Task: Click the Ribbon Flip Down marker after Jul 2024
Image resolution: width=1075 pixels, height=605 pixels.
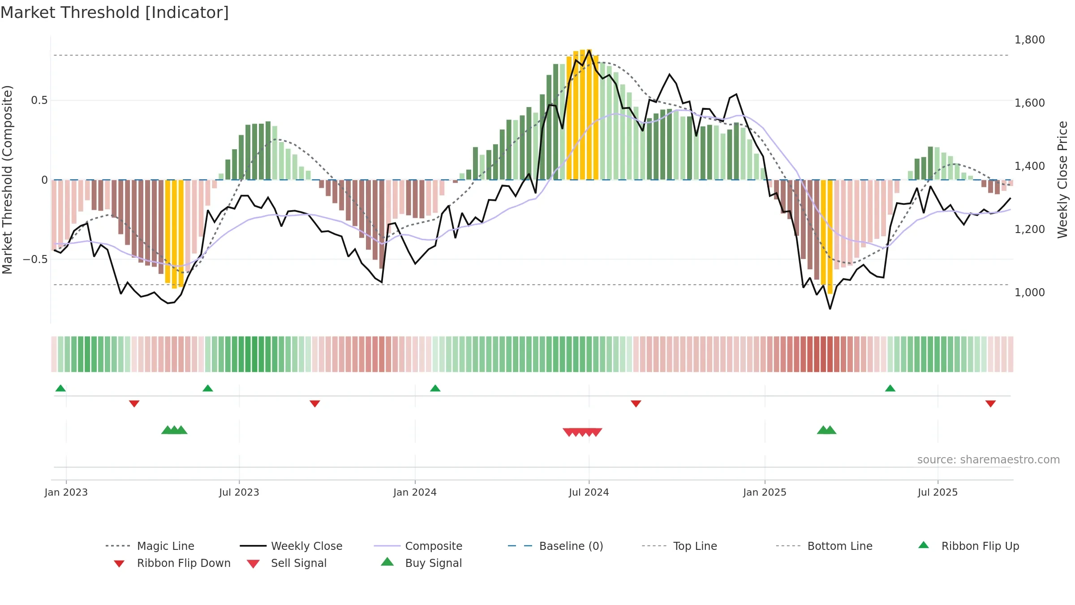Action: tap(636, 404)
